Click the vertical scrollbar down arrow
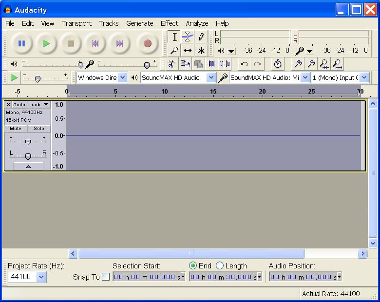Image resolution: width=380 pixels, height=302 pixels. [x=373, y=243]
